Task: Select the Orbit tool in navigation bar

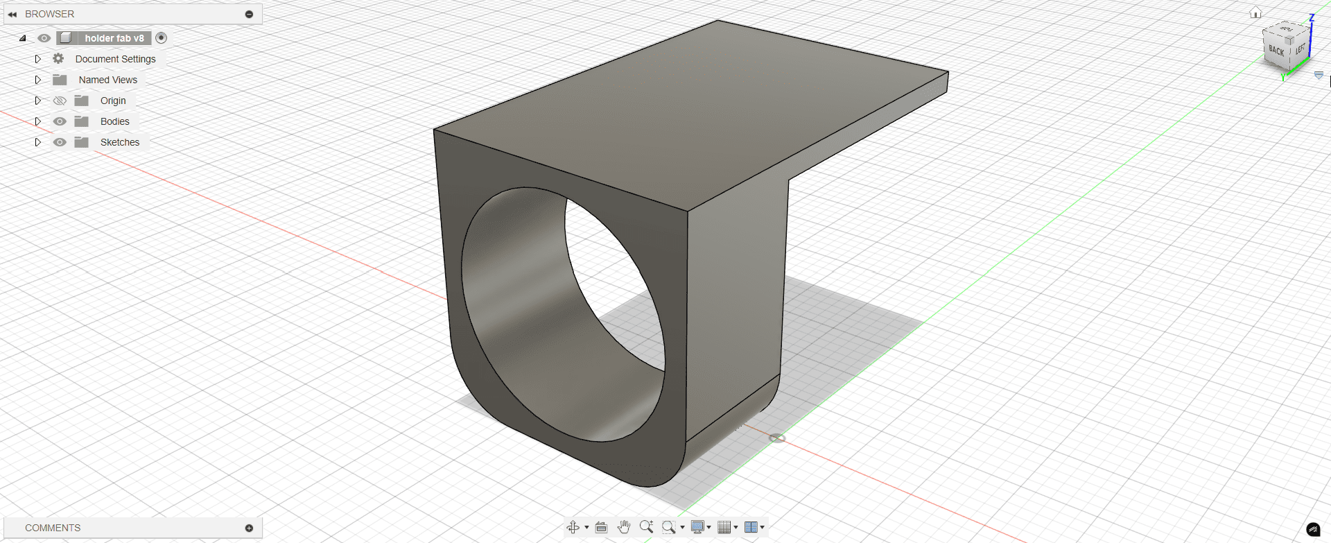Action: (x=573, y=527)
